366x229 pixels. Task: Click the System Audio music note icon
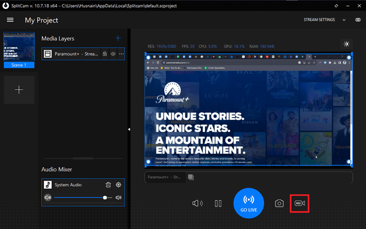point(48,185)
